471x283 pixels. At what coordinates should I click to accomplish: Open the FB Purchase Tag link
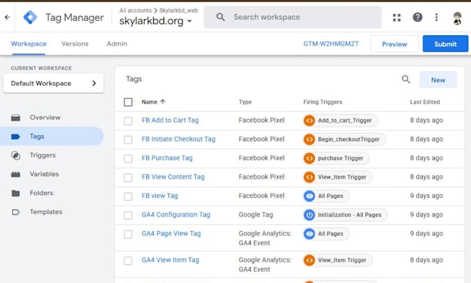[x=167, y=158]
